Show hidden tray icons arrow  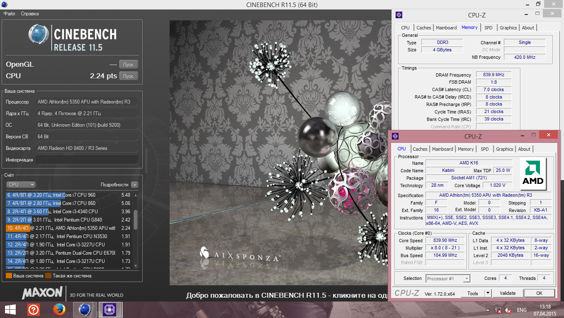(x=488, y=310)
